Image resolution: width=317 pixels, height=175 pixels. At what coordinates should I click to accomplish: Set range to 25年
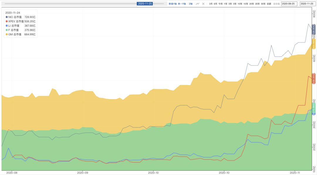(x=257, y=4)
